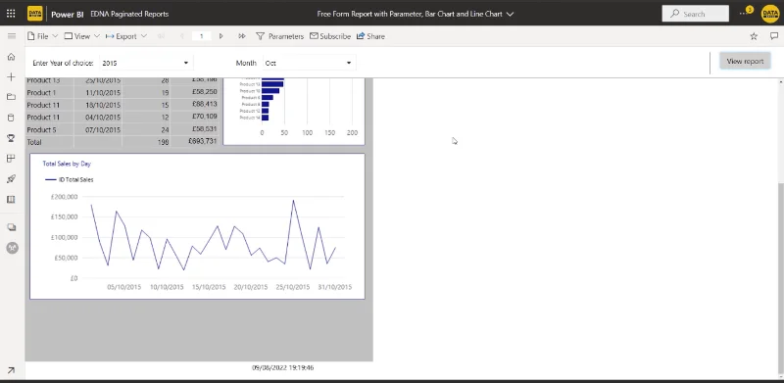Image resolution: width=784 pixels, height=383 pixels.
Task: Go to previous page of report
Action: pos(181,36)
